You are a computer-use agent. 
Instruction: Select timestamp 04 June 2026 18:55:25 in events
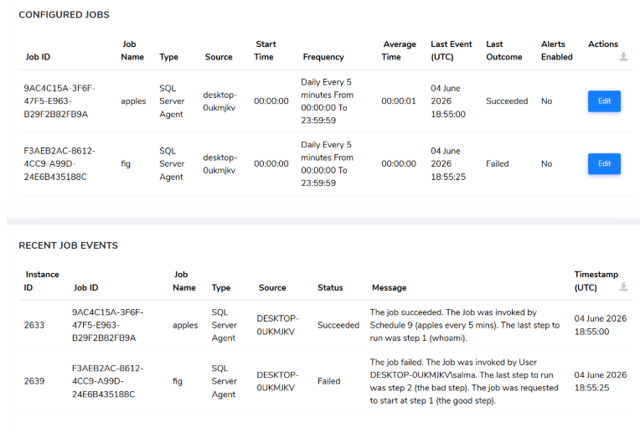tap(600, 381)
